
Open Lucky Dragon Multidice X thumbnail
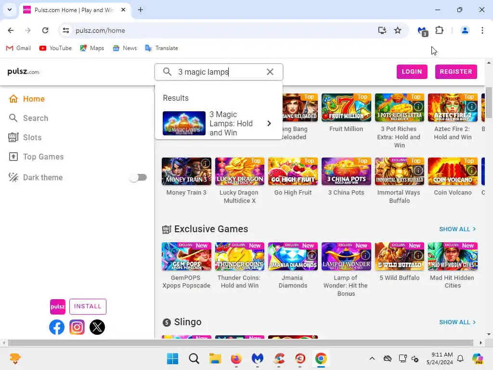pyautogui.click(x=240, y=171)
